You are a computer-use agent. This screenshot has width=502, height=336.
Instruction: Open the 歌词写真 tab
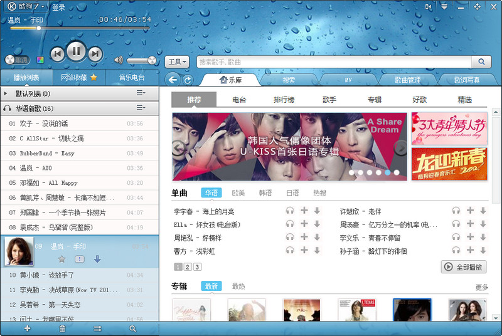tap(467, 80)
